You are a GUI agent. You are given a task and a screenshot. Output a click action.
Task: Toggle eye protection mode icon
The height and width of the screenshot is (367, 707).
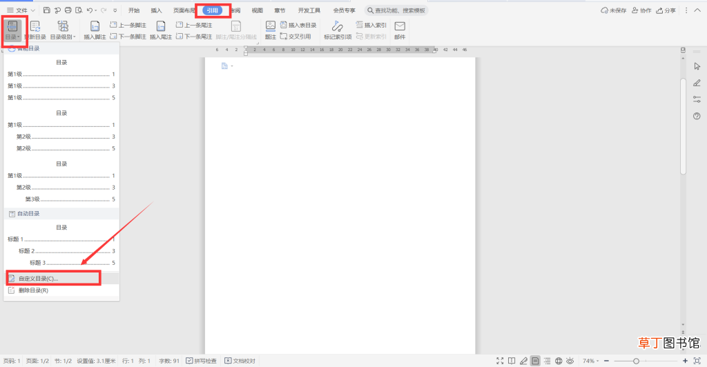pos(570,361)
